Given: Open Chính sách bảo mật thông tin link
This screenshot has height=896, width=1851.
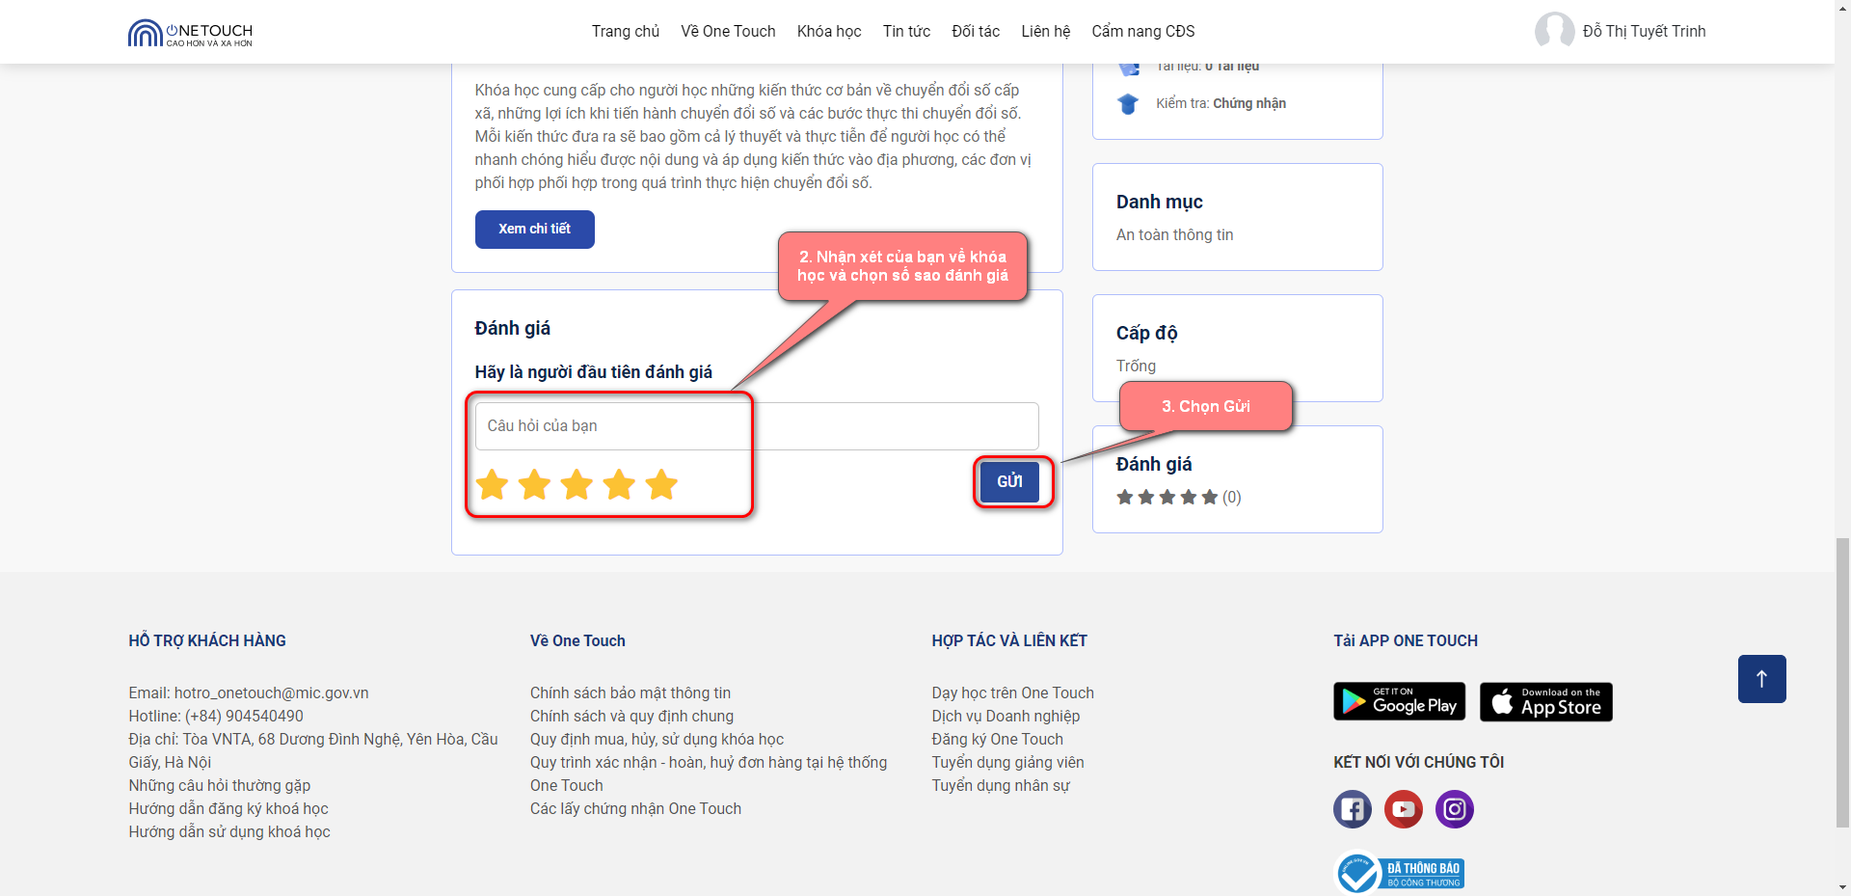Looking at the screenshot, I should tap(630, 692).
